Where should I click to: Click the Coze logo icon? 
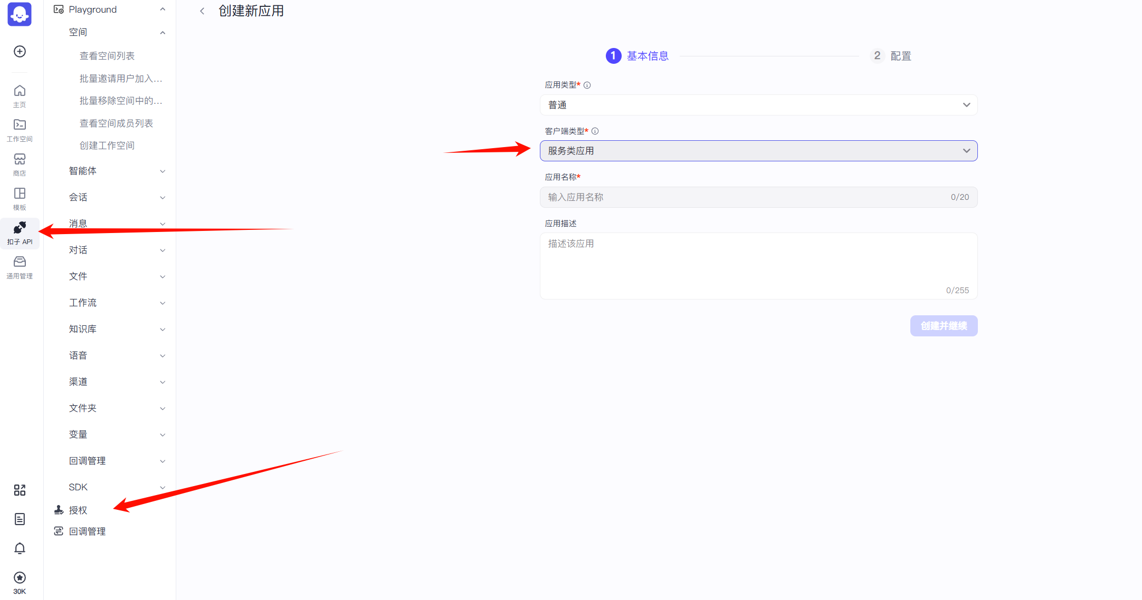pyautogui.click(x=20, y=14)
